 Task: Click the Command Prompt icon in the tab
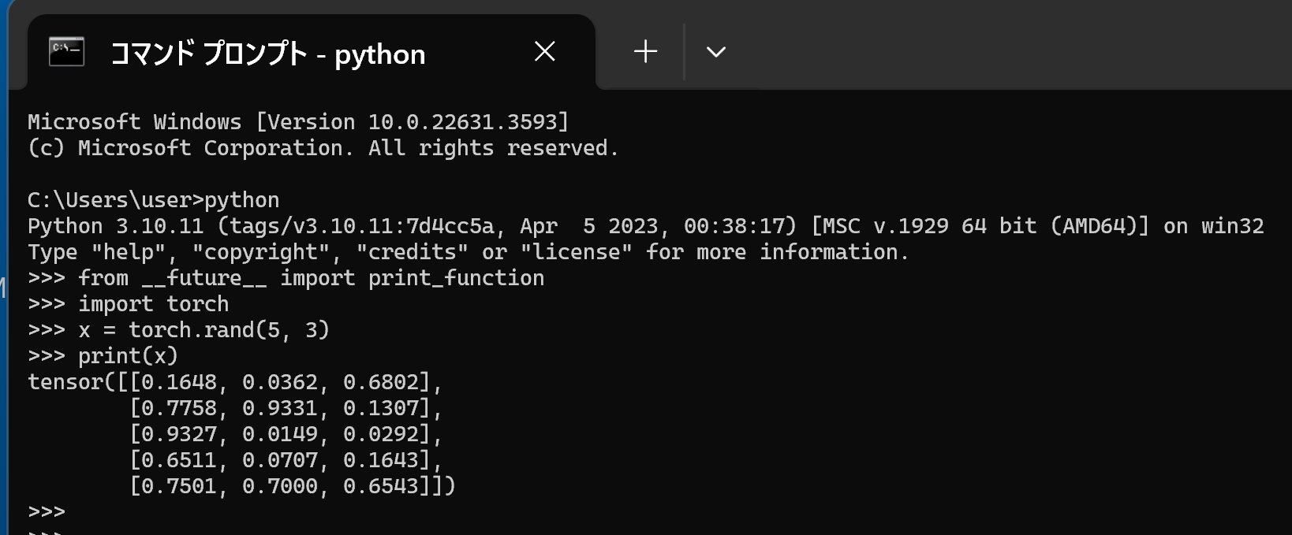pos(66,52)
